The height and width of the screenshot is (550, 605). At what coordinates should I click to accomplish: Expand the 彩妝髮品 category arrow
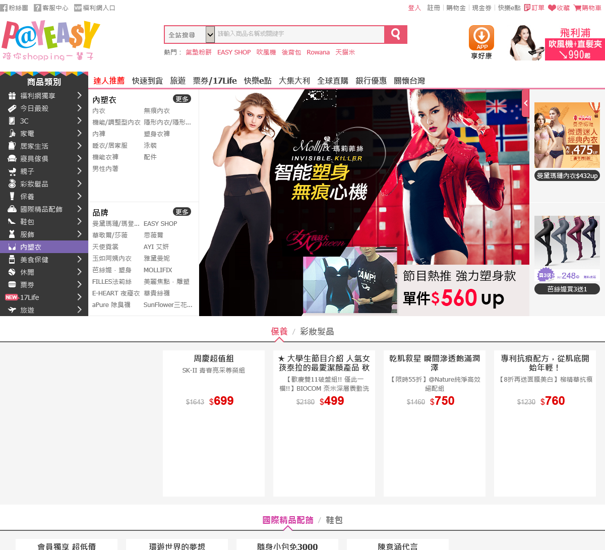tap(80, 184)
